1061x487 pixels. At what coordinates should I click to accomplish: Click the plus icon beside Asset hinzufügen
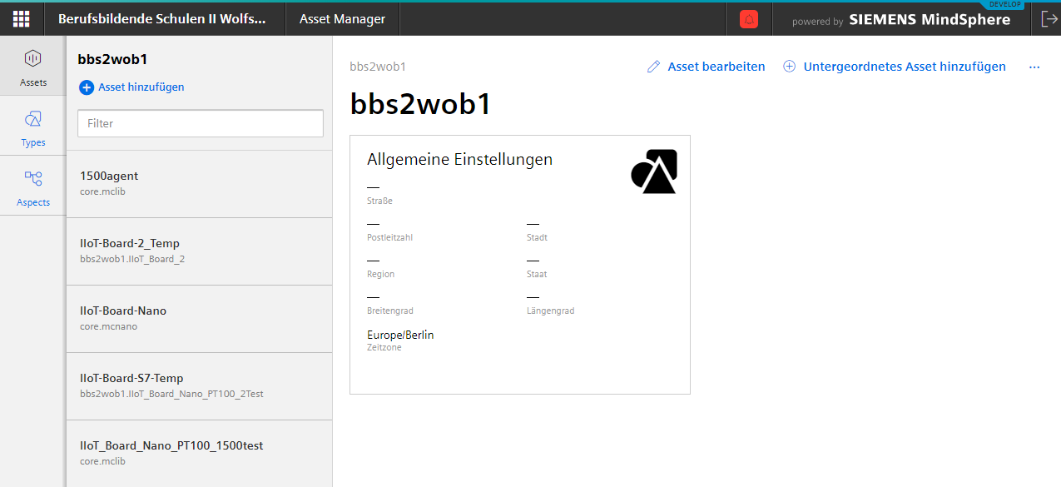(x=87, y=87)
